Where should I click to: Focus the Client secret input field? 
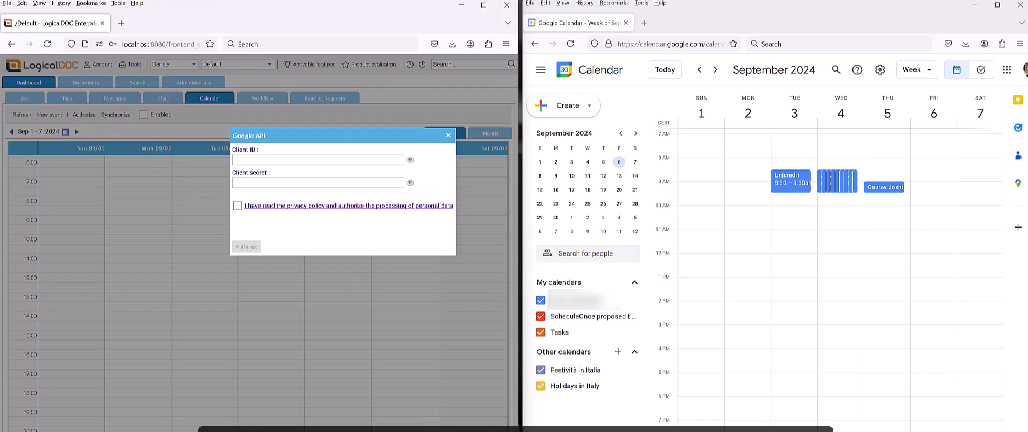tap(318, 183)
